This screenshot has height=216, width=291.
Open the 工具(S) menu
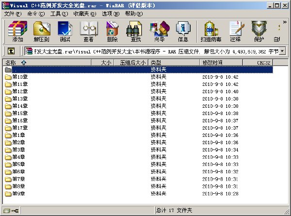59,14
